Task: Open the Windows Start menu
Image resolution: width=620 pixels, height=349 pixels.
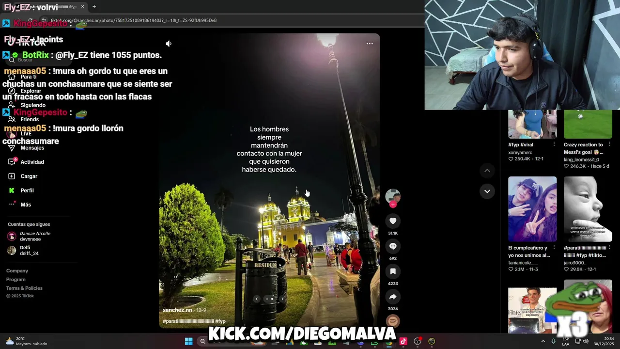Action: [x=188, y=341]
